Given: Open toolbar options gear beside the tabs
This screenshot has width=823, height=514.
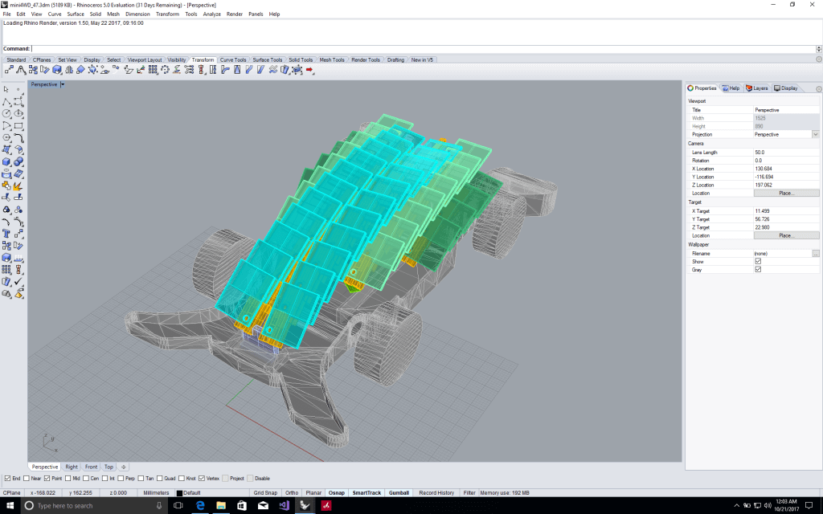Looking at the screenshot, I should pos(819,59).
